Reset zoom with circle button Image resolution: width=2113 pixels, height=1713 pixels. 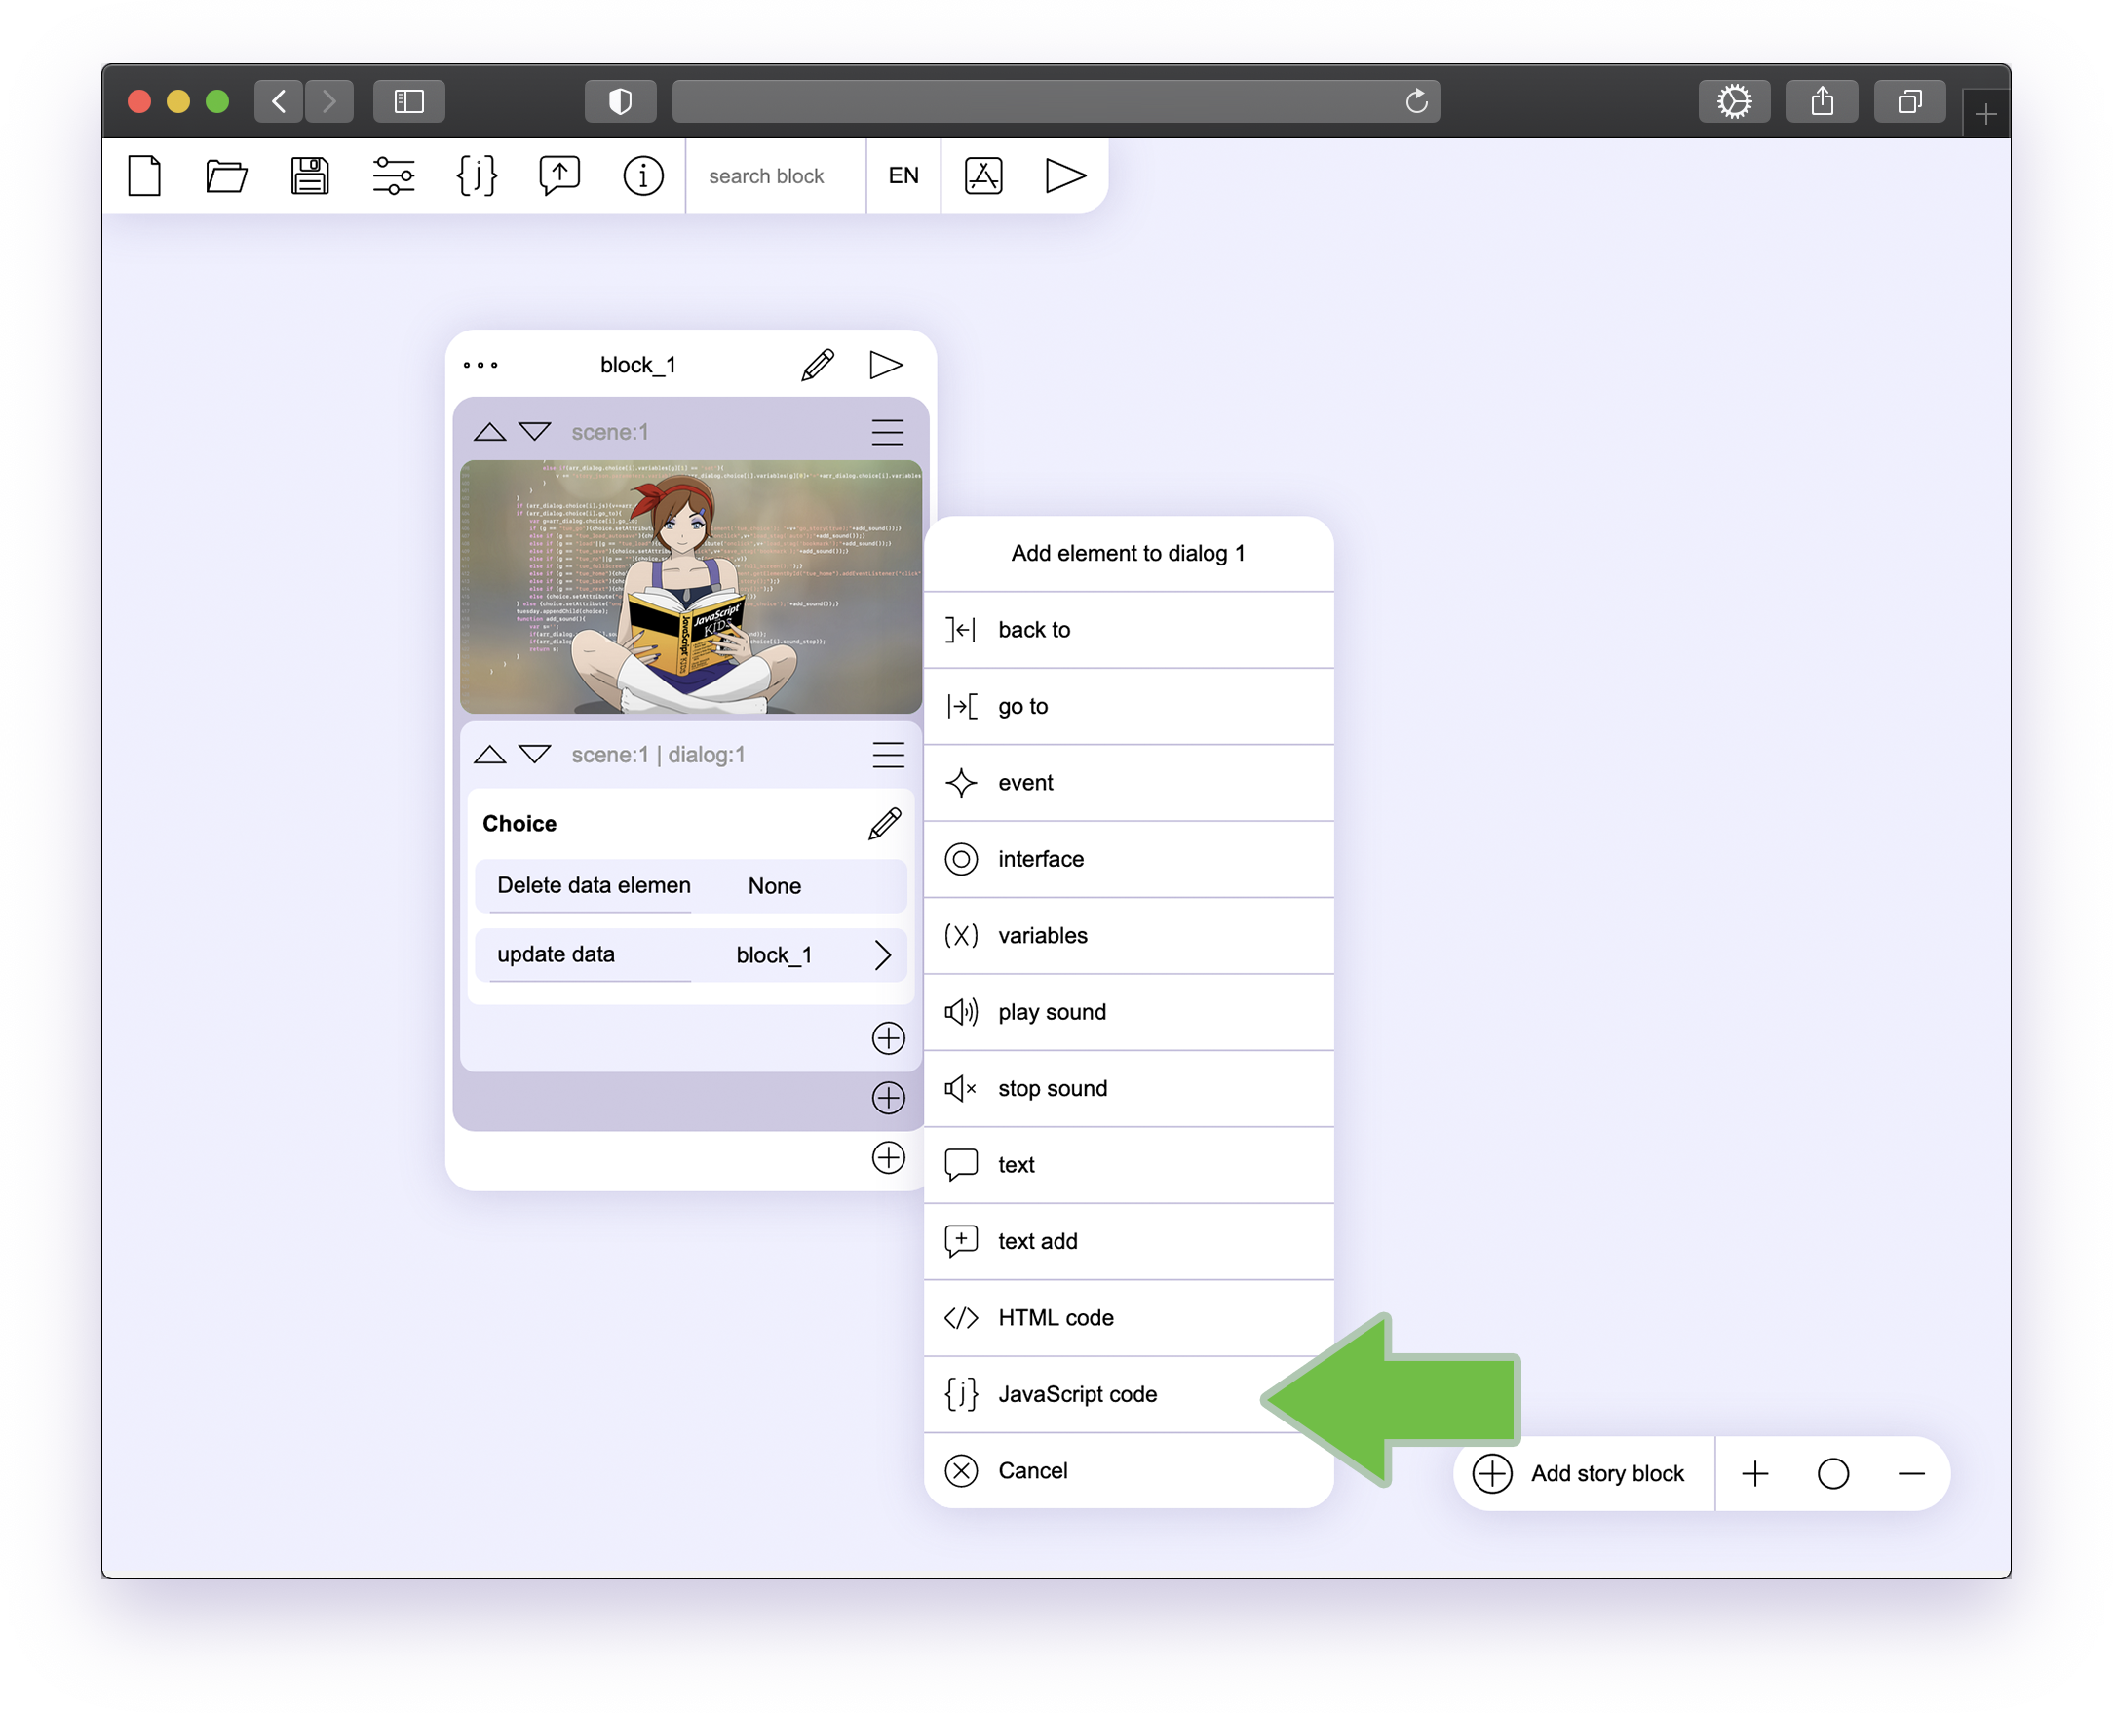coord(1833,1474)
